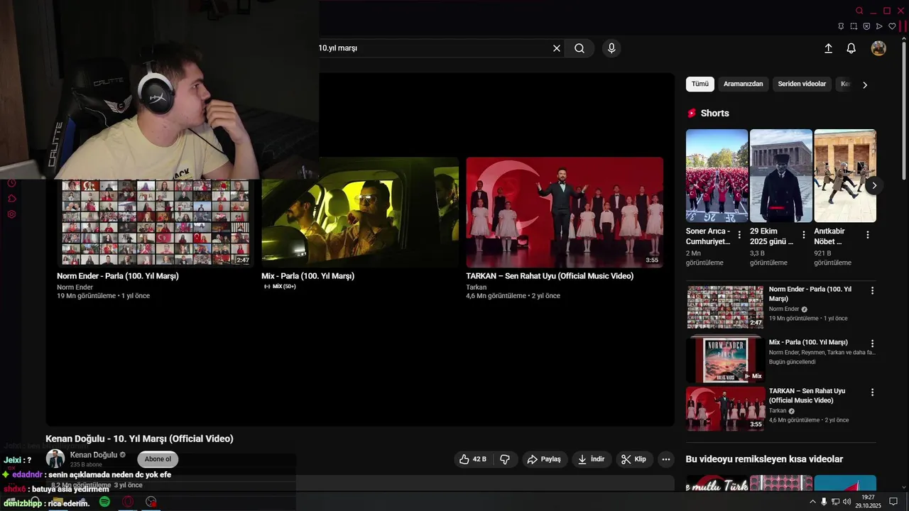Click the heart bookmark icon in browser toolbar
The image size is (909, 511).
[x=892, y=26]
